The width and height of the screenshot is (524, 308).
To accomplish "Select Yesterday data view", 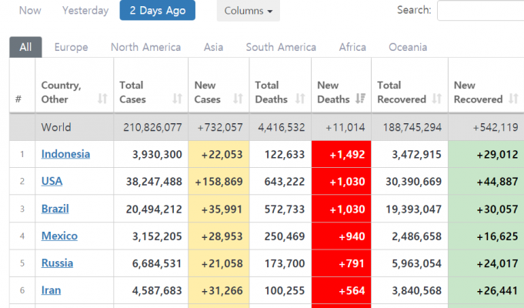I will pyautogui.click(x=85, y=11).
